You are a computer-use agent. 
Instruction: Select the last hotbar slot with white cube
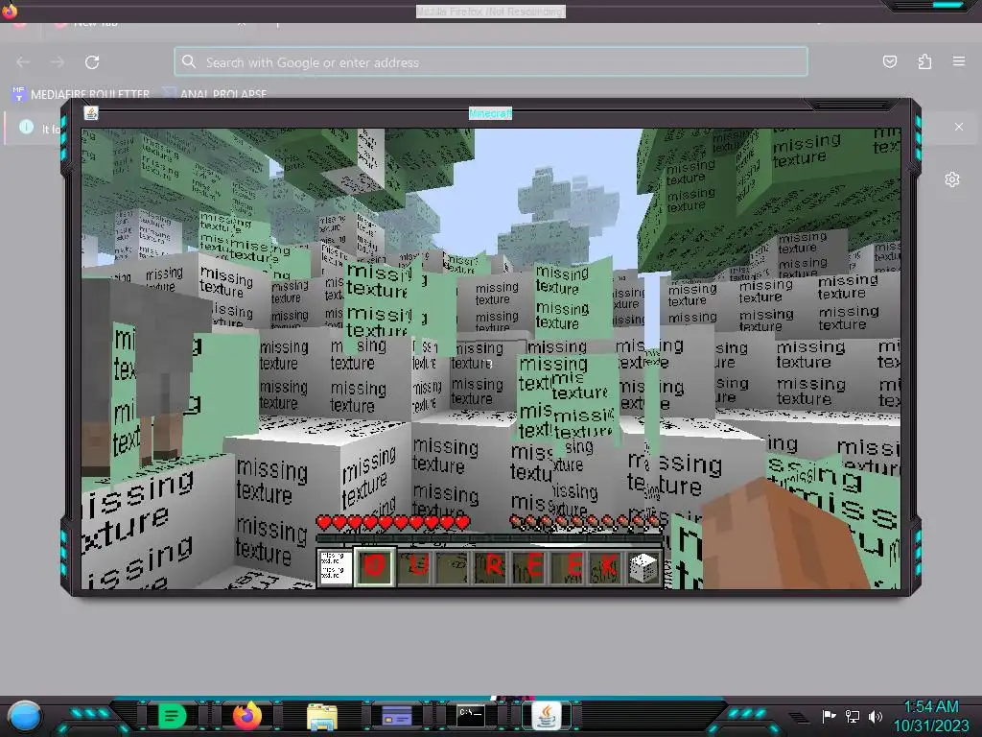[643, 567]
